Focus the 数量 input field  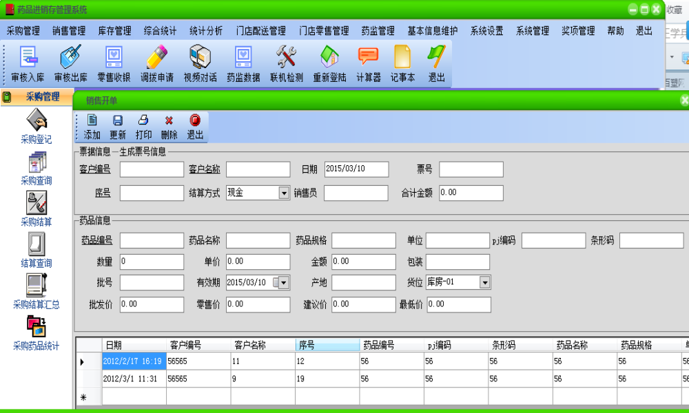152,262
